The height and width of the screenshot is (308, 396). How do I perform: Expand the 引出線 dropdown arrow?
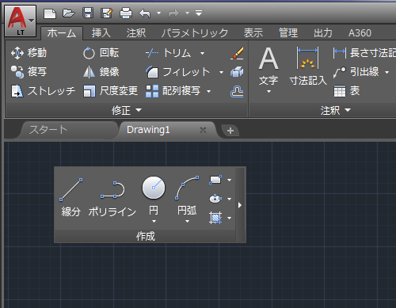tap(387, 72)
